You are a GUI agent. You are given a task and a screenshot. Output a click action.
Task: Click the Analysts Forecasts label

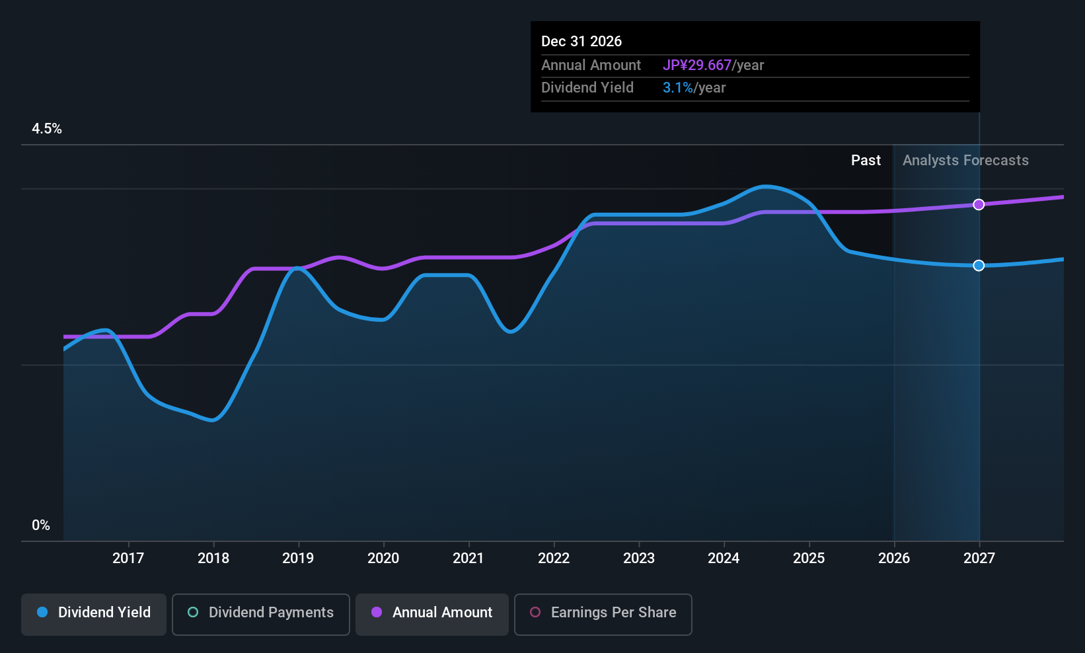[x=965, y=160]
